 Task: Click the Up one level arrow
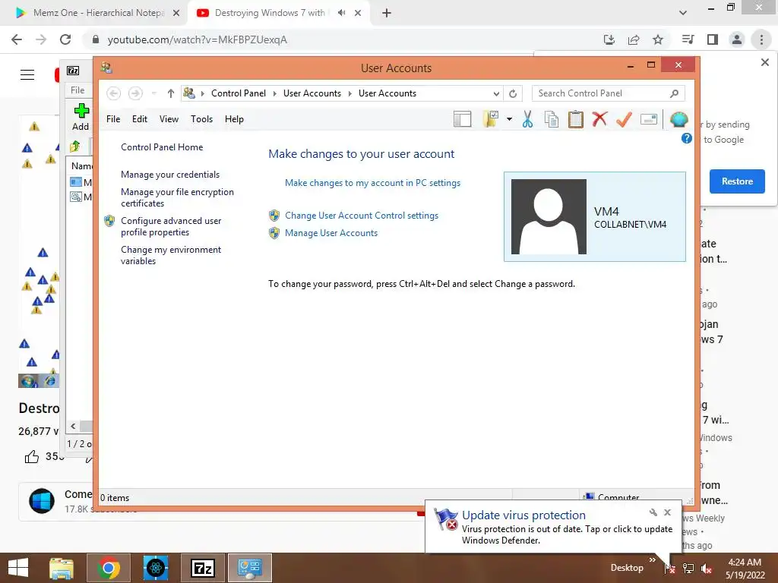pos(171,93)
